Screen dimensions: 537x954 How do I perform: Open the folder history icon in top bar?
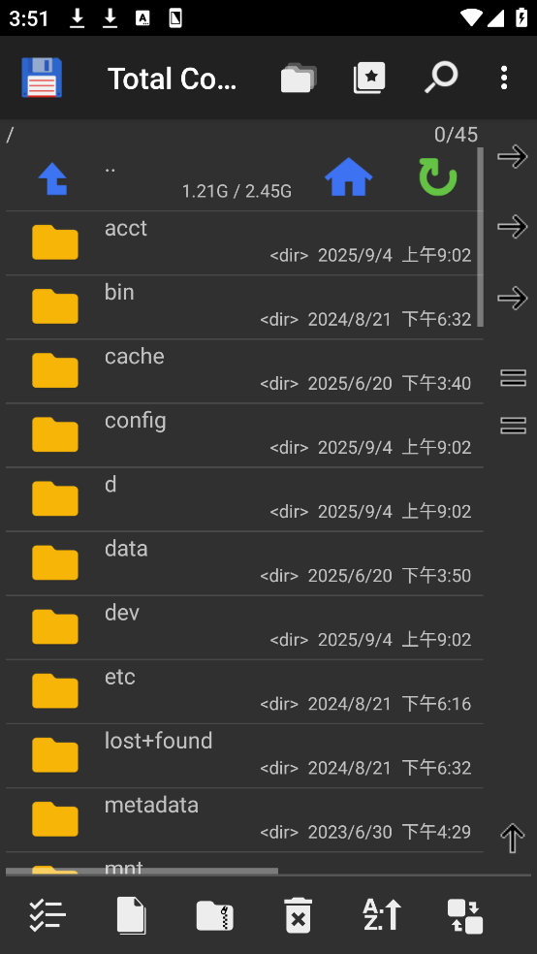click(298, 79)
